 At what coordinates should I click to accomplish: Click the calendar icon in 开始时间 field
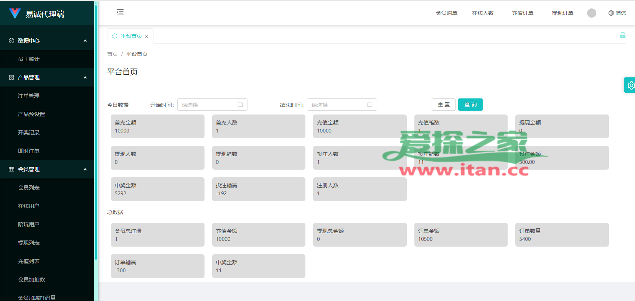tap(240, 105)
